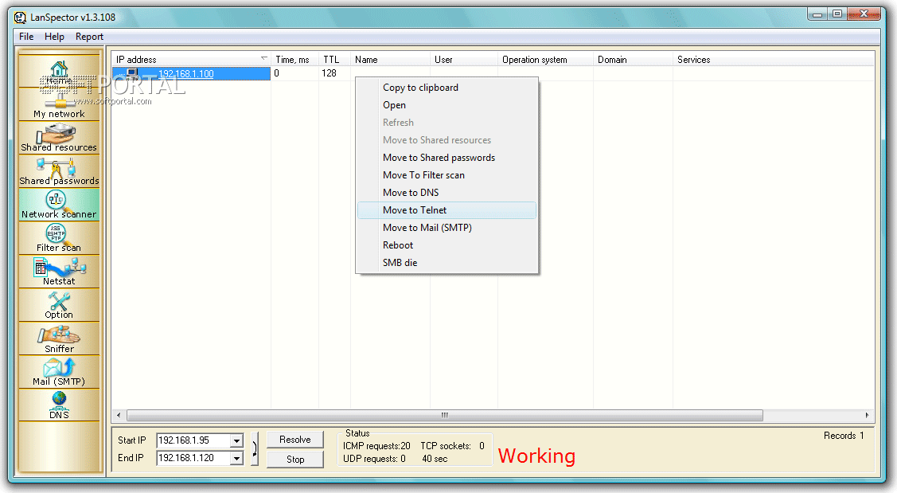Sort by Name column header
The image size is (897, 493).
pos(390,60)
